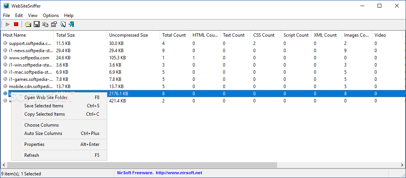406x178 pixels.
Task: Click the exit door icon
Action: click(x=72, y=25)
